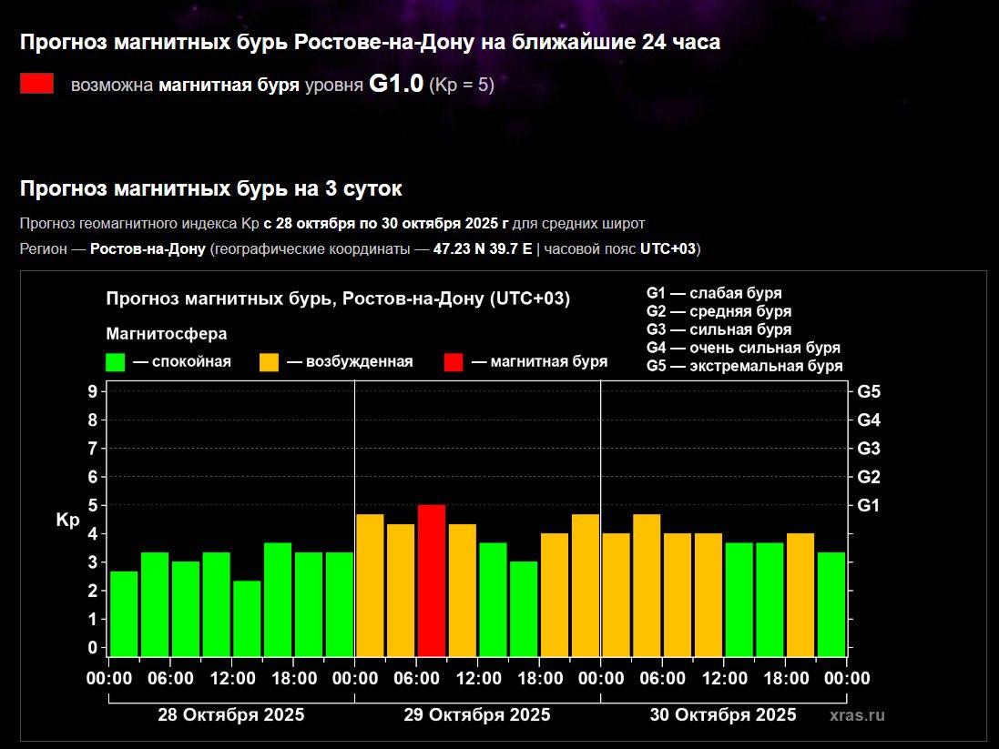Click the bold 'G1.0' storm level text
The width and height of the screenshot is (999, 749).
[x=396, y=85]
